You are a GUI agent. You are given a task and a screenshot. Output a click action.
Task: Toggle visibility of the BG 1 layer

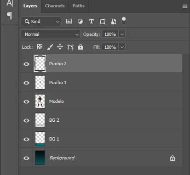26,139
